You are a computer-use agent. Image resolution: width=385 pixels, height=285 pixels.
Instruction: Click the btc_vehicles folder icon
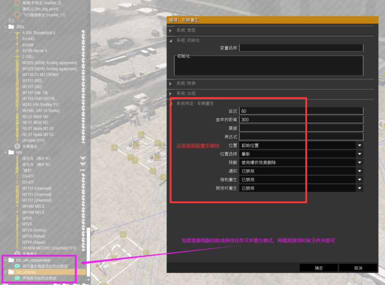pyautogui.click(x=12, y=272)
